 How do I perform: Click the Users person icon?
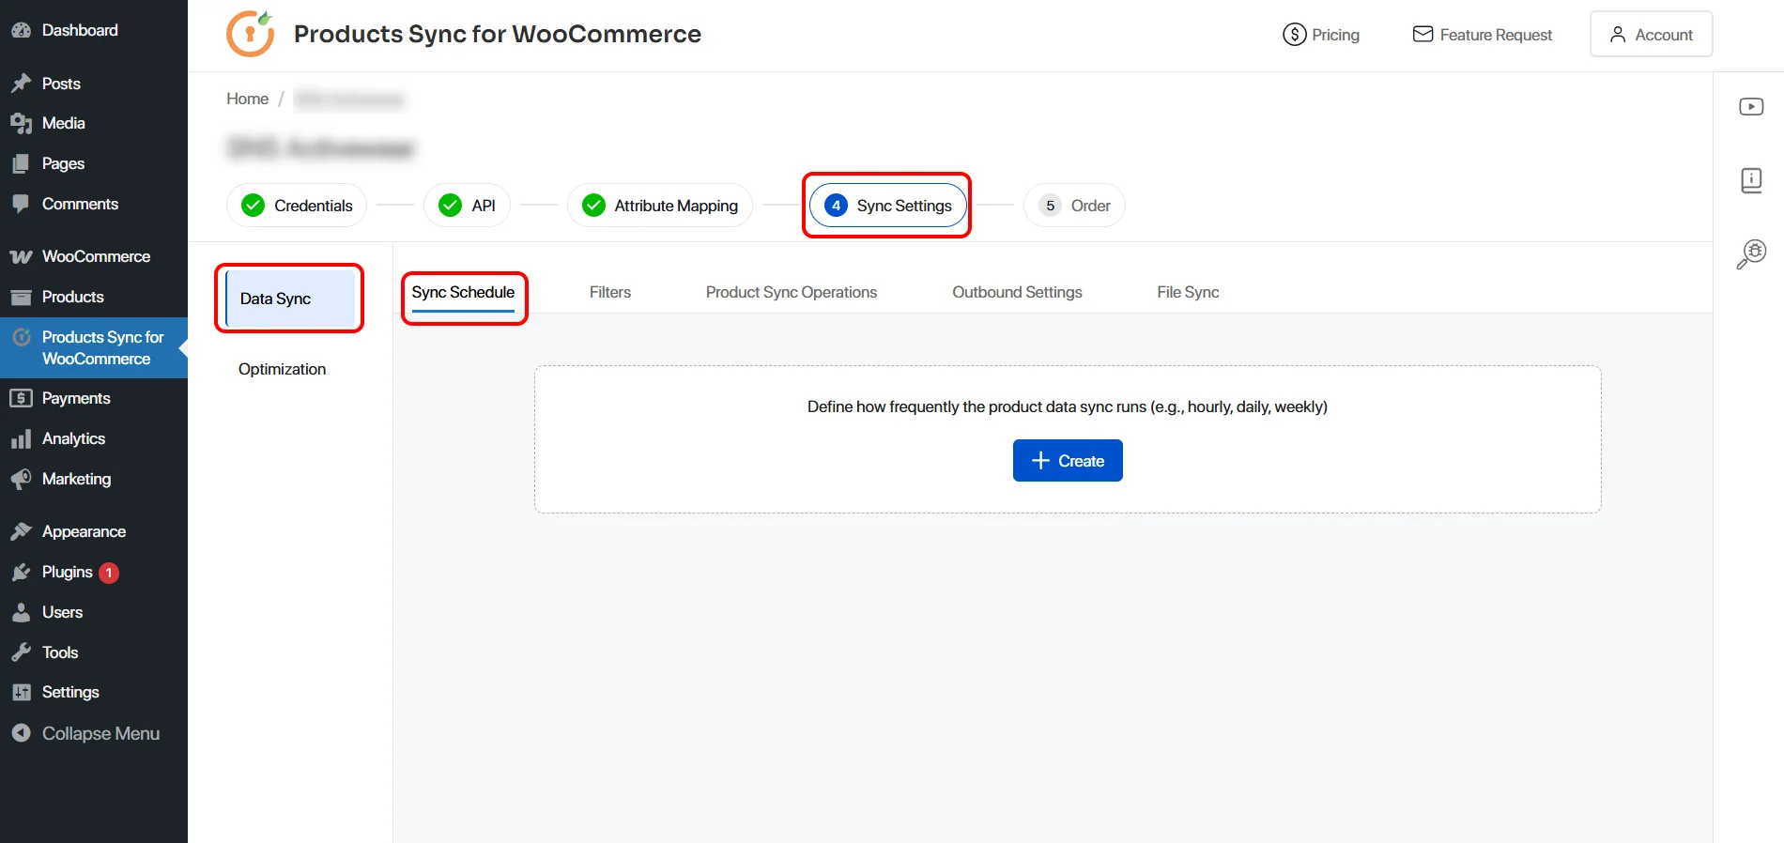tap(21, 612)
